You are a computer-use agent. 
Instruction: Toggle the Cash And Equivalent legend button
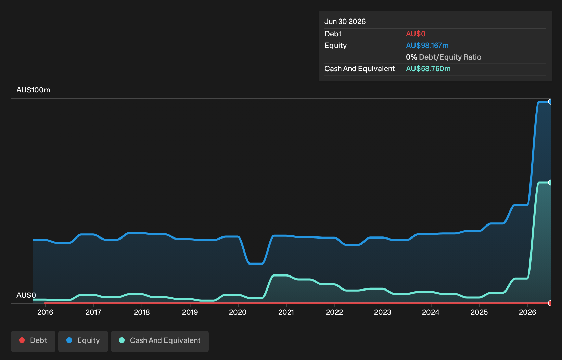pos(160,341)
